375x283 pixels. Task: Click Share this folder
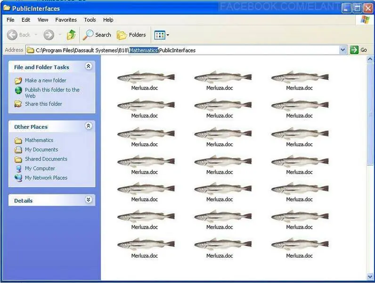click(43, 104)
